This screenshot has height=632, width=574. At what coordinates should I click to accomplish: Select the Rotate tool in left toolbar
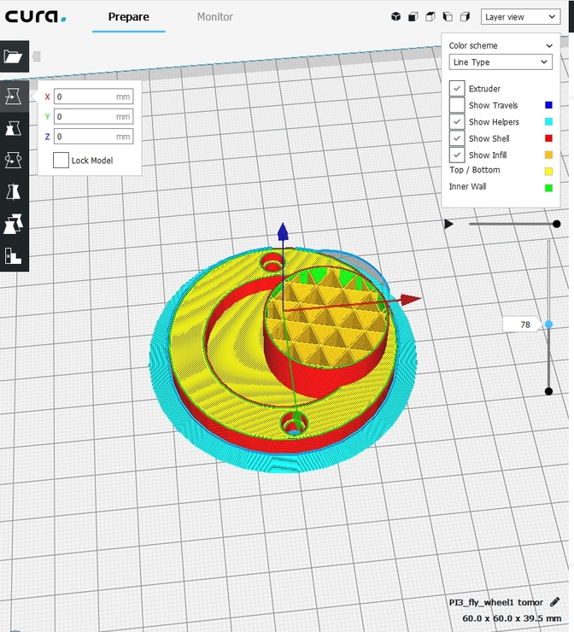point(14,160)
